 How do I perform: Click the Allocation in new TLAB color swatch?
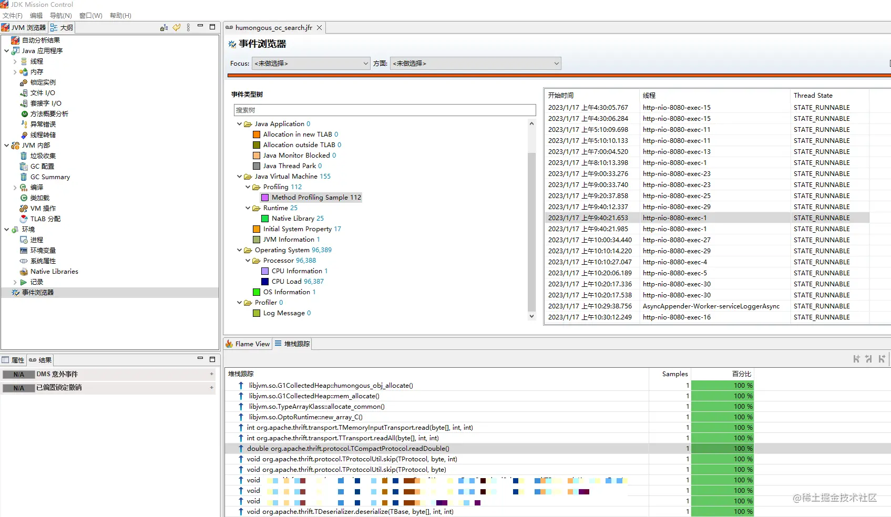257,135
